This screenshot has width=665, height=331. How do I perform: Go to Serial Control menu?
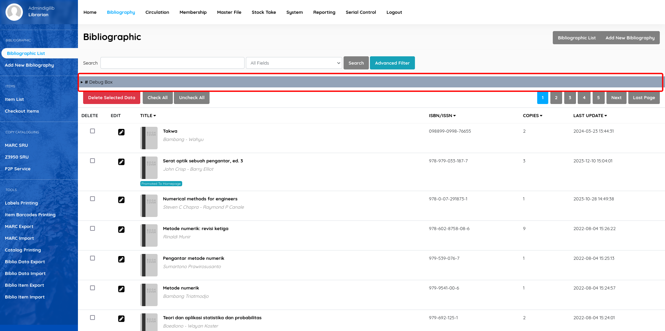click(x=361, y=12)
